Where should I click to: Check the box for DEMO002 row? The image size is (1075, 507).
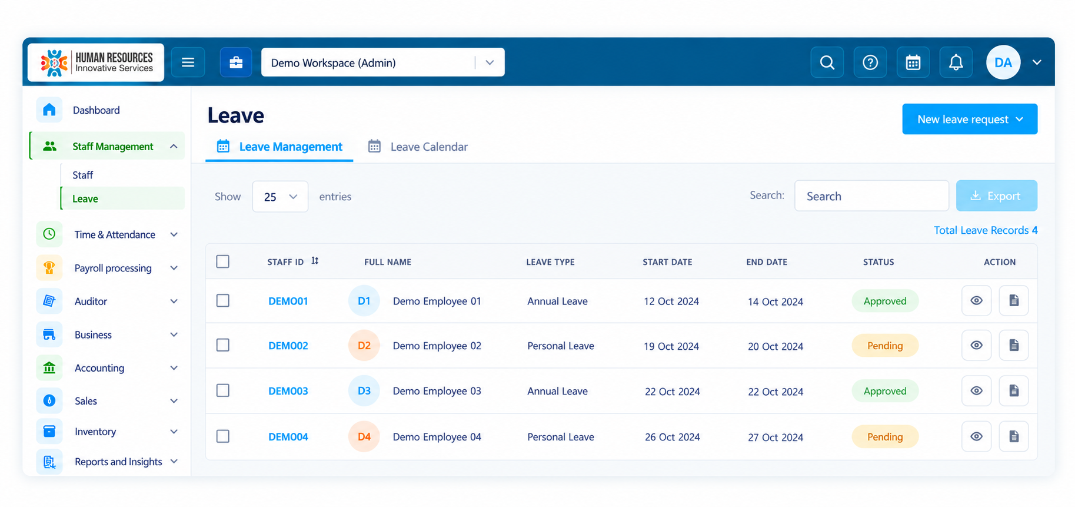223,346
